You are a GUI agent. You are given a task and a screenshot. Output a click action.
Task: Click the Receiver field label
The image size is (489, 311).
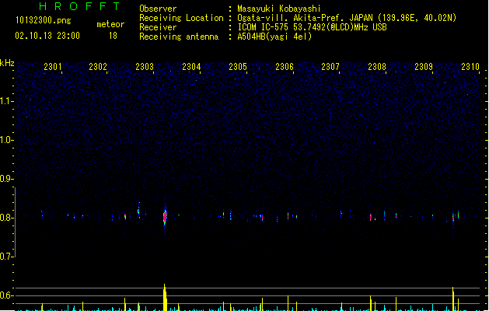coord(158,27)
